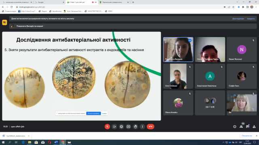Click the hide link in the screen-sharing bar
259x145 pixels.
[104, 114]
